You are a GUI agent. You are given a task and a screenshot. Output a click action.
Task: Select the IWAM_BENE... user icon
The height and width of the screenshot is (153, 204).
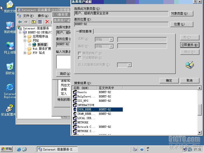click(75, 114)
